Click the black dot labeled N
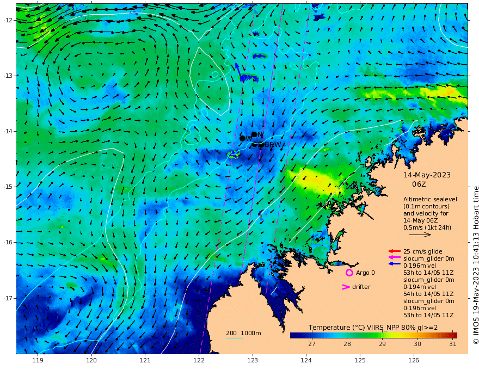Image resolution: width=479 pixels, height=370 pixels. click(255, 134)
